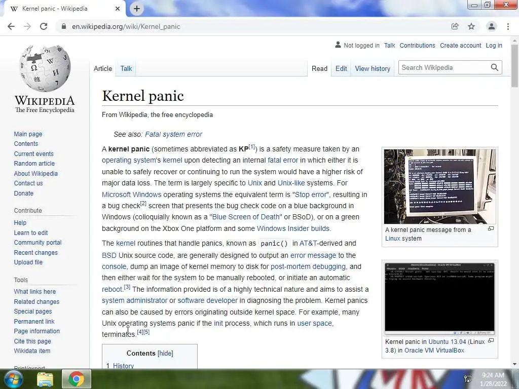Click the network tray icon
Viewport: 519px width, 389px height.
click(x=468, y=379)
